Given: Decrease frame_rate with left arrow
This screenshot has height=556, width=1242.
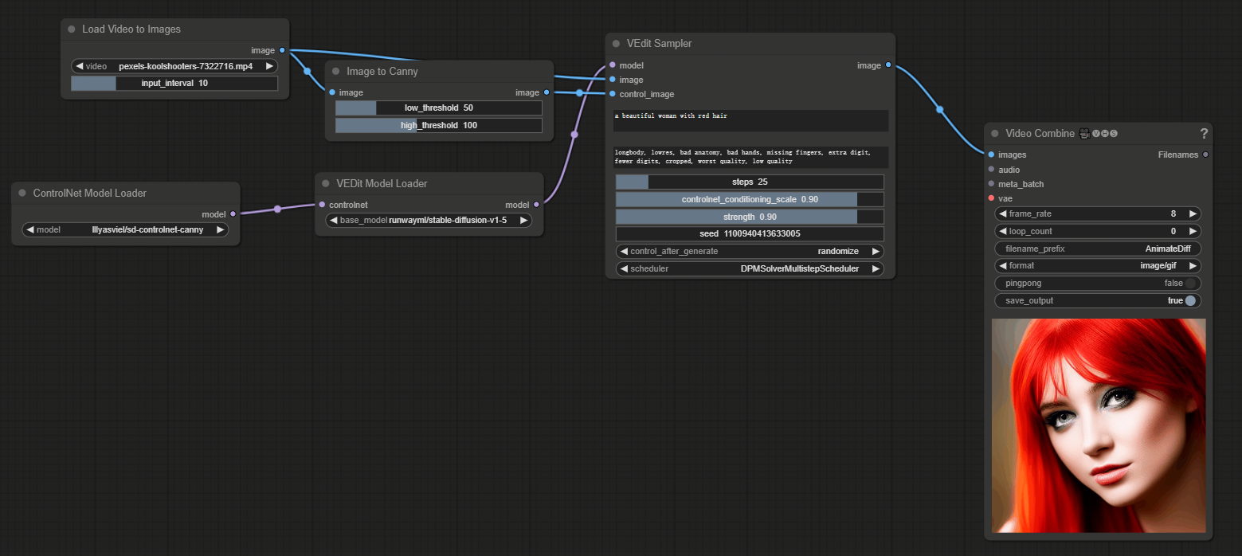Looking at the screenshot, I should coord(1003,213).
